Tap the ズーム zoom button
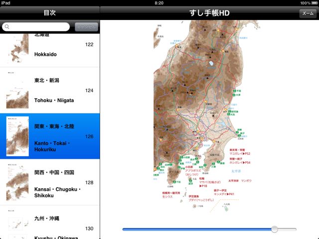This screenshot has height=239, width=319. (x=308, y=13)
